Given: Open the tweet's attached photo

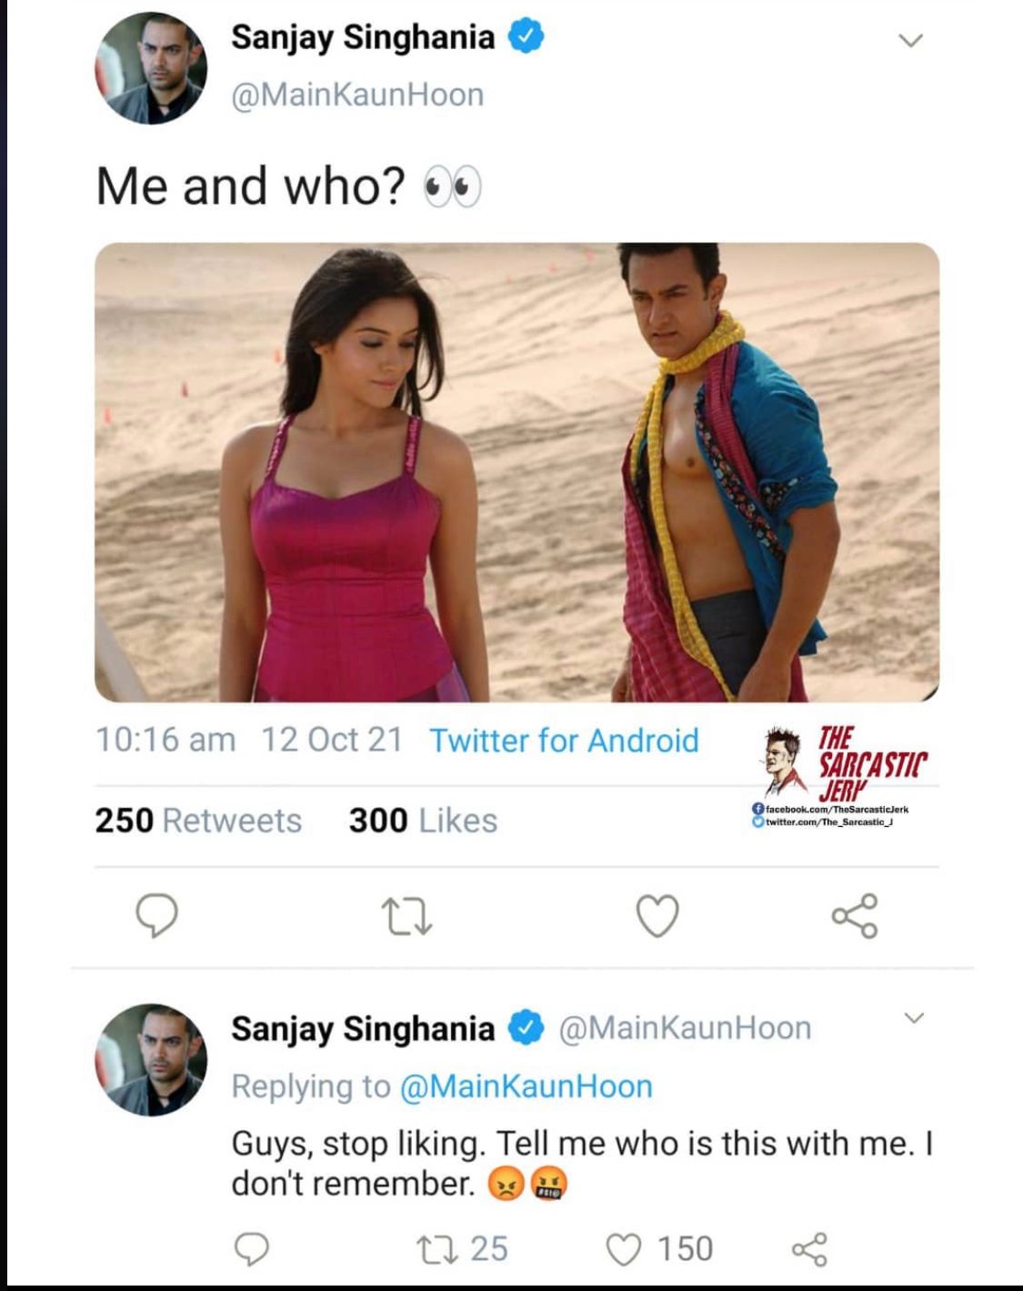Looking at the screenshot, I should pos(517,472).
